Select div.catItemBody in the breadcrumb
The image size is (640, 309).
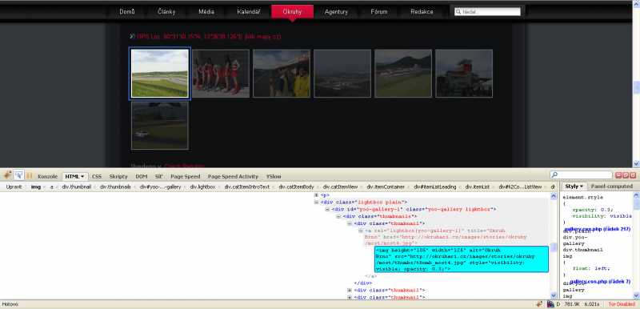pos(296,187)
